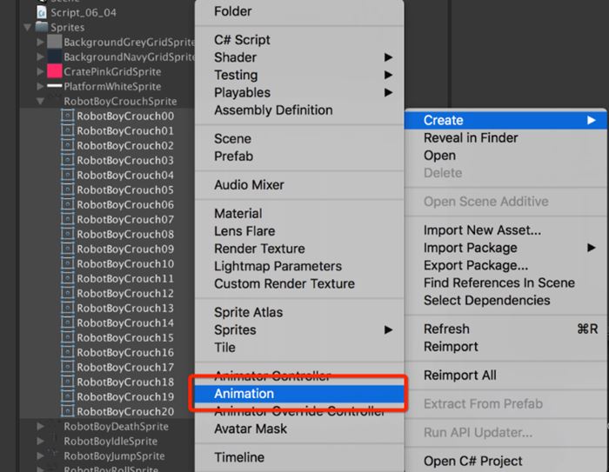Expand the RobotBoyDeathSprite entry

coord(41,427)
